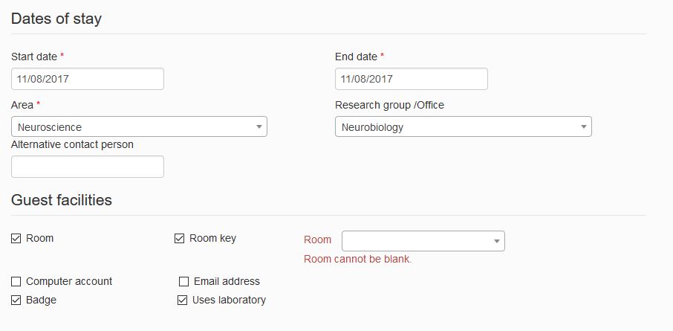Open the empty Room selection dropdown
The height and width of the screenshot is (331, 673).
click(x=423, y=241)
